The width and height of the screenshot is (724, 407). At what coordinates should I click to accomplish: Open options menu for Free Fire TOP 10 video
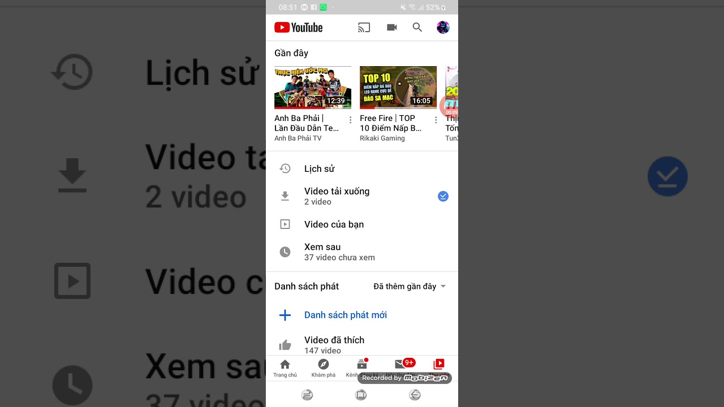[x=436, y=120]
